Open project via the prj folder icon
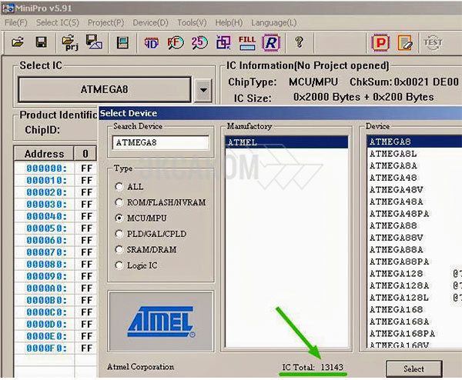 click(69, 42)
